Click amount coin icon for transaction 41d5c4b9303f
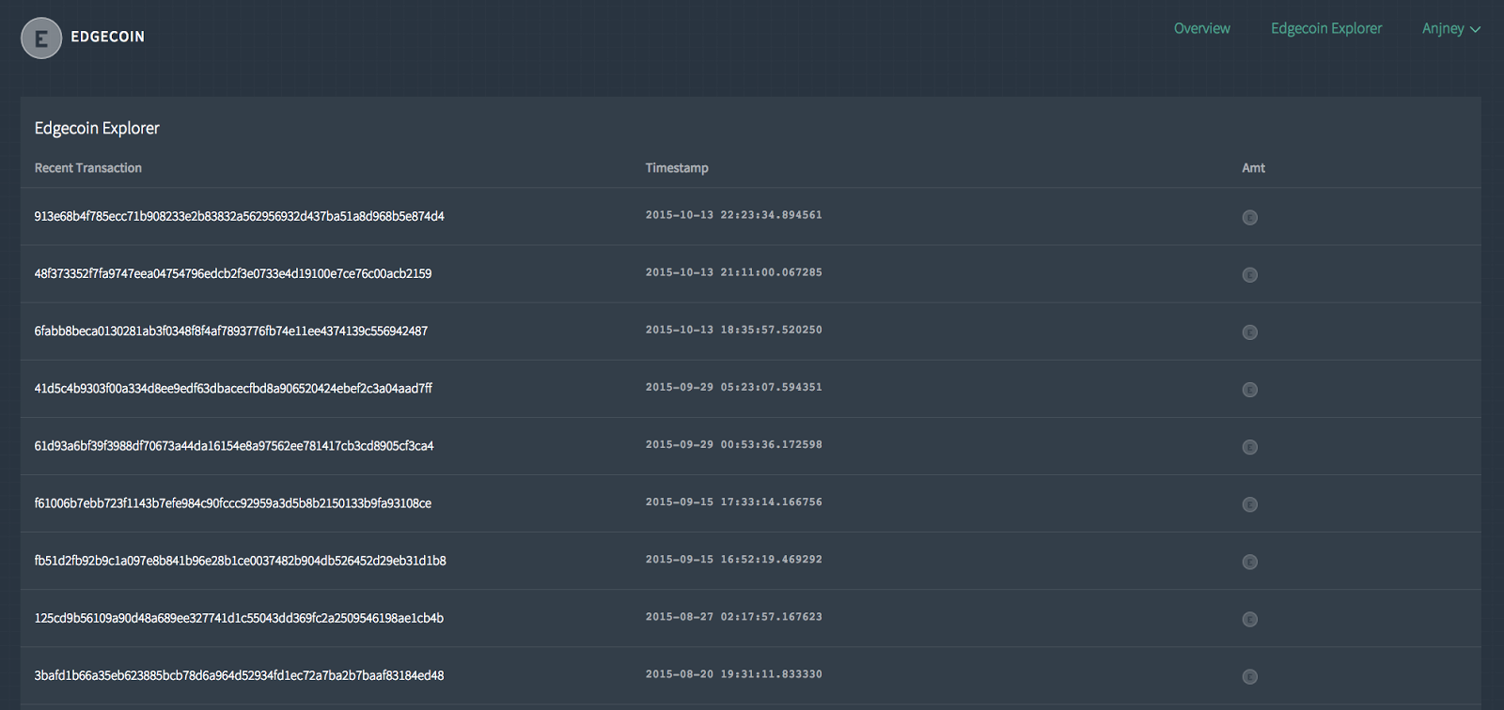 pos(1250,390)
